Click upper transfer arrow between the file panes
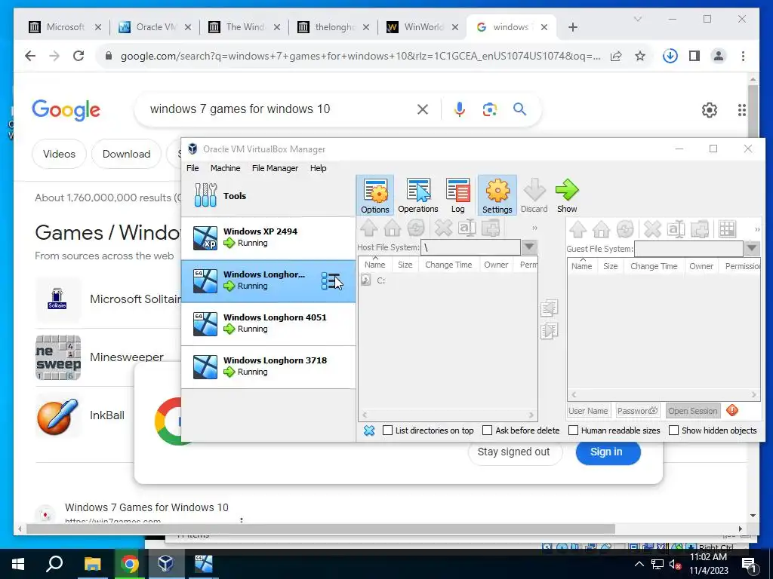The height and width of the screenshot is (579, 773). click(x=550, y=308)
